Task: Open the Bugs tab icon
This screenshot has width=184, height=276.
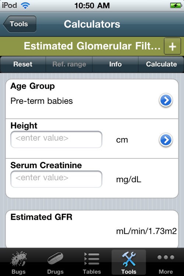Action: [x=18, y=259]
